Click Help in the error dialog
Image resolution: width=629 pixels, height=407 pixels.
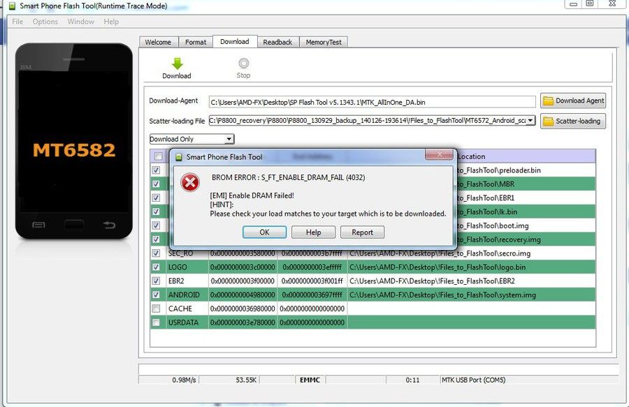pos(313,232)
